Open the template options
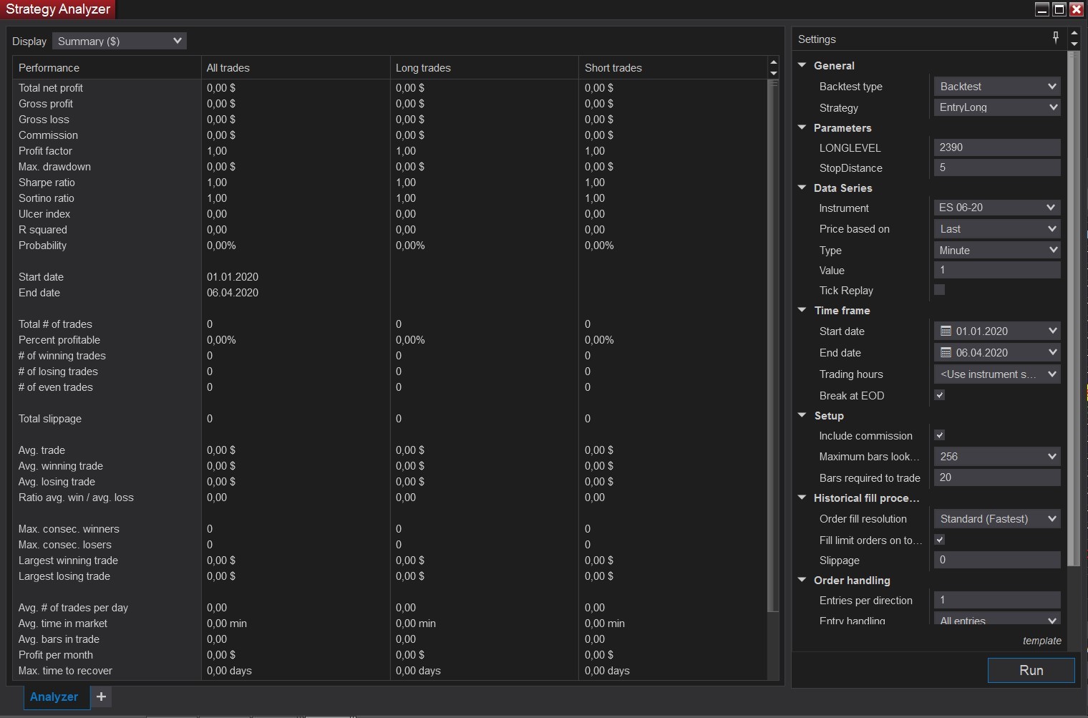Image resolution: width=1088 pixels, height=718 pixels. 1041,641
